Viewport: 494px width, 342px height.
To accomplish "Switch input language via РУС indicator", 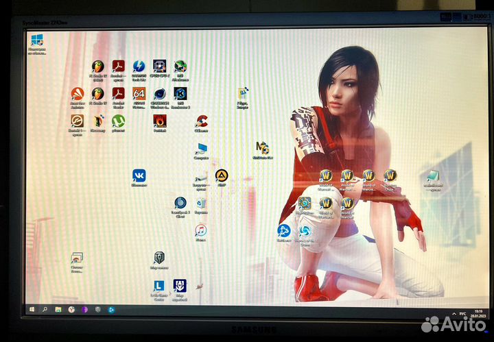I will 462,314.
